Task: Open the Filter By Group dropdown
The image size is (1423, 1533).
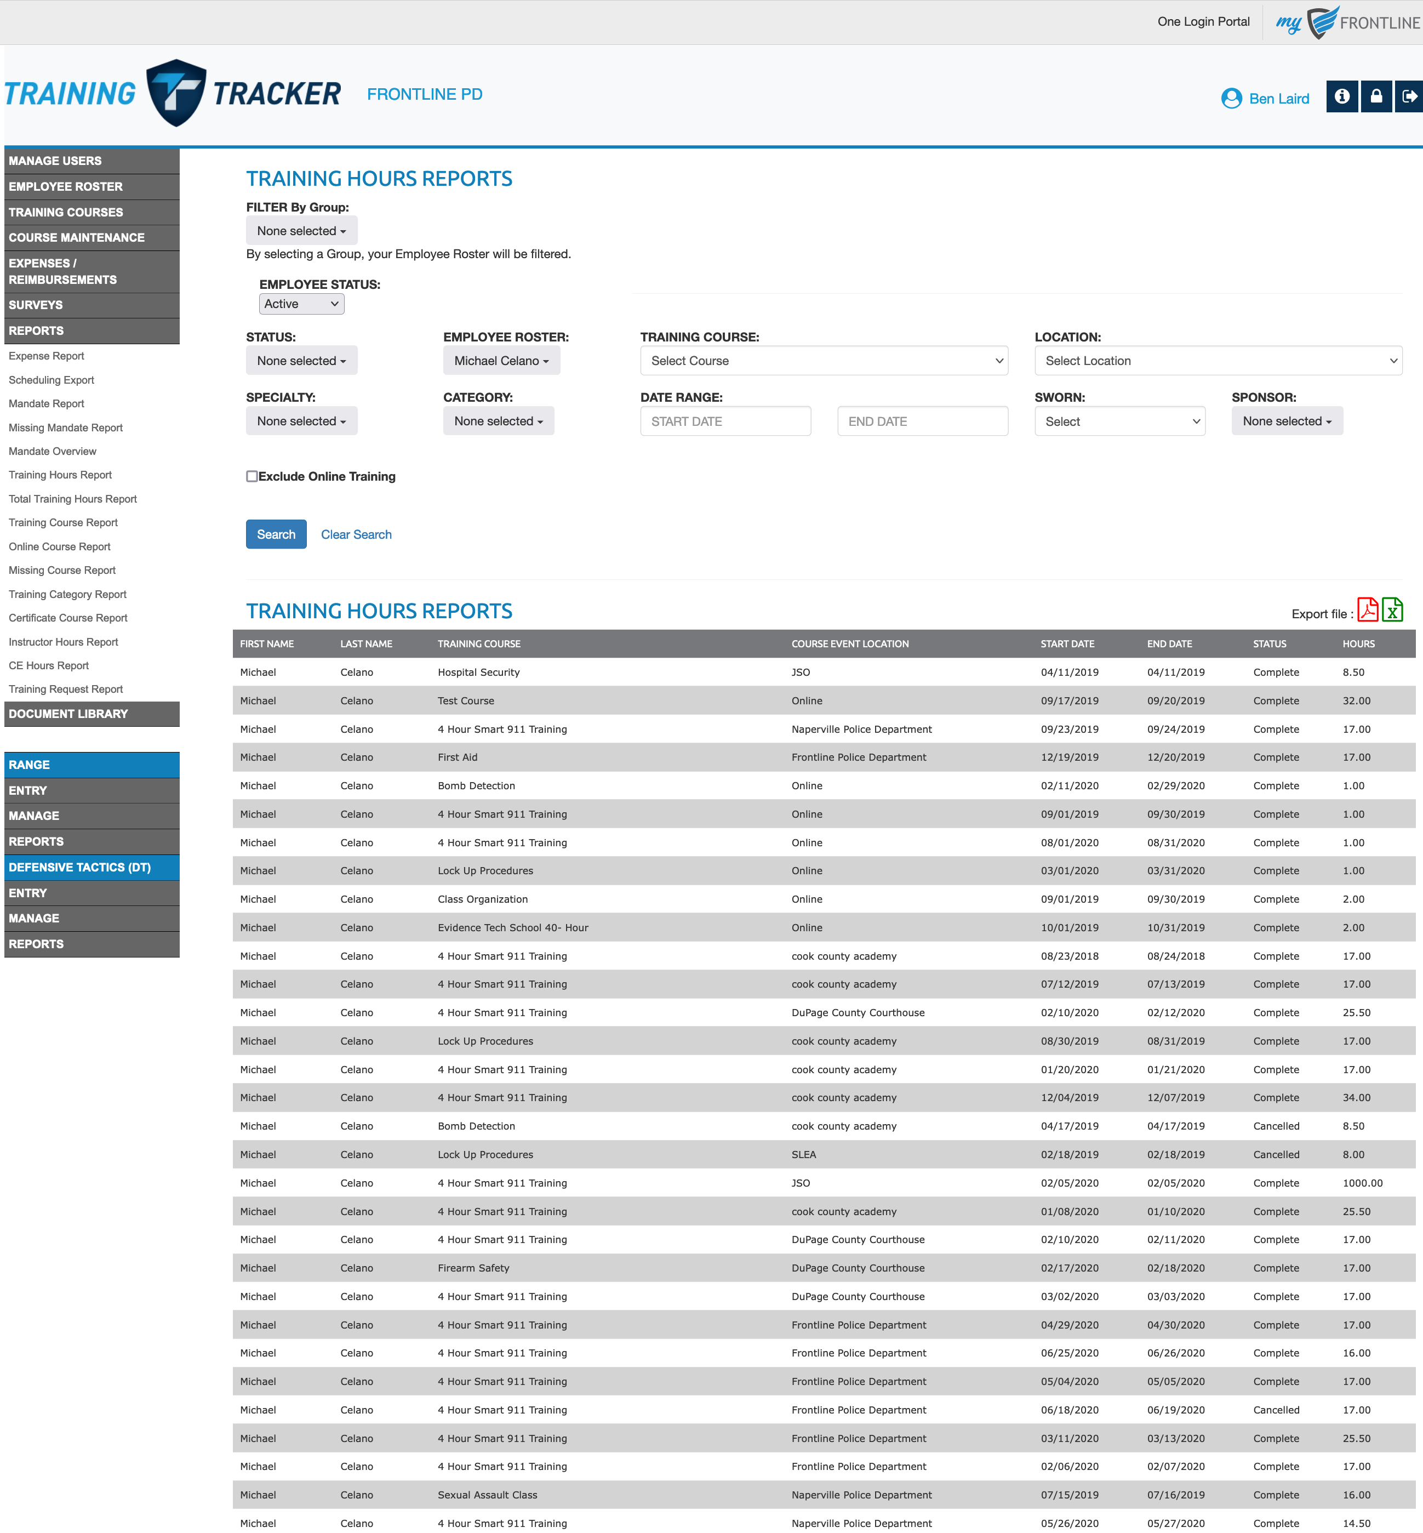Action: coord(302,230)
